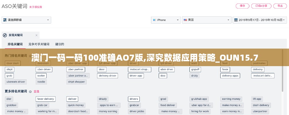Image resolution: width=289 pixels, height=115 pixels.
Task: Toggle the 'favor delivery' keyword chip
Action: pyautogui.click(x=46, y=99)
